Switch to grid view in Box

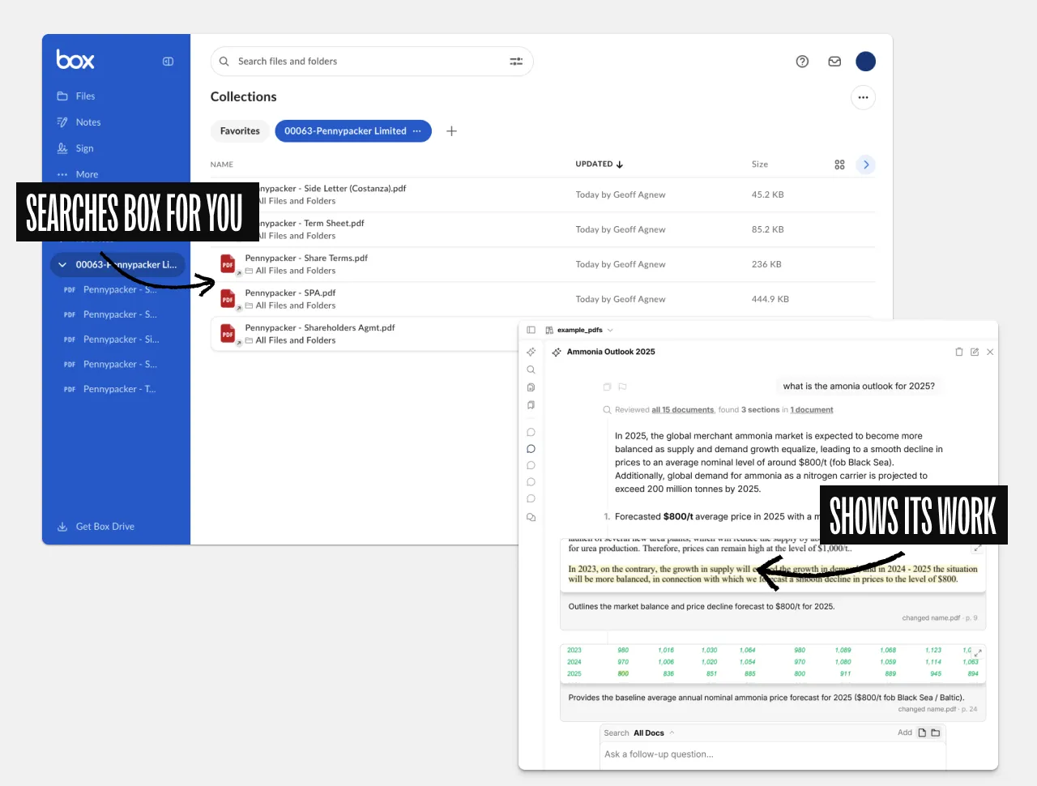(839, 164)
